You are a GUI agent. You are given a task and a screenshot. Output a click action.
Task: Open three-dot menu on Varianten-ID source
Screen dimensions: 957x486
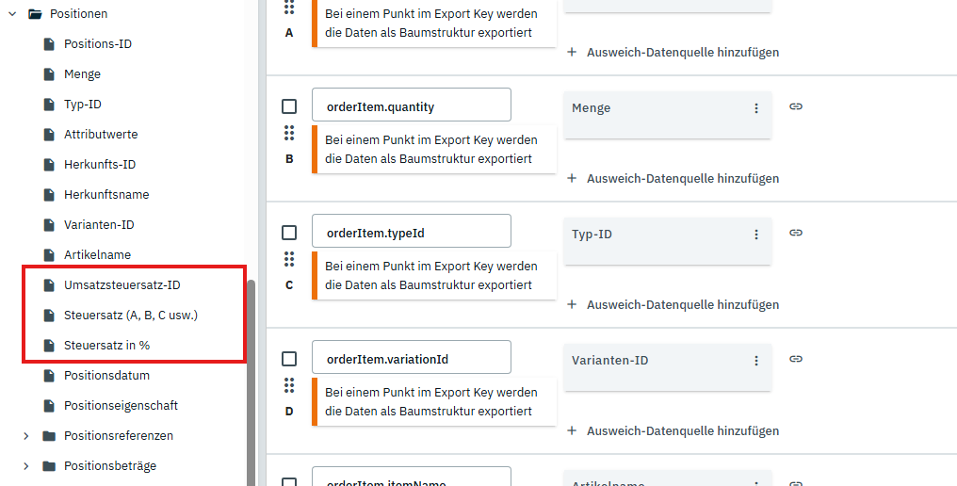[755, 361]
